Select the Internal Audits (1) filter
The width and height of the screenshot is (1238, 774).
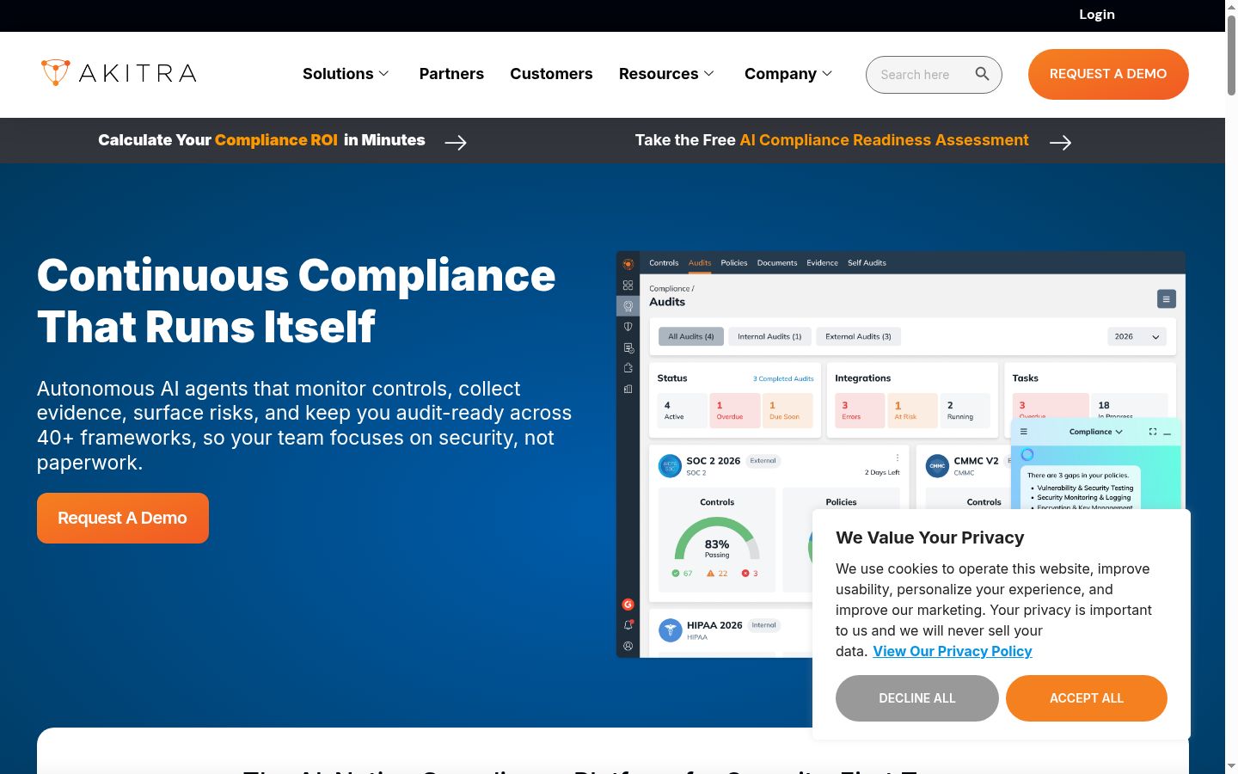click(769, 337)
